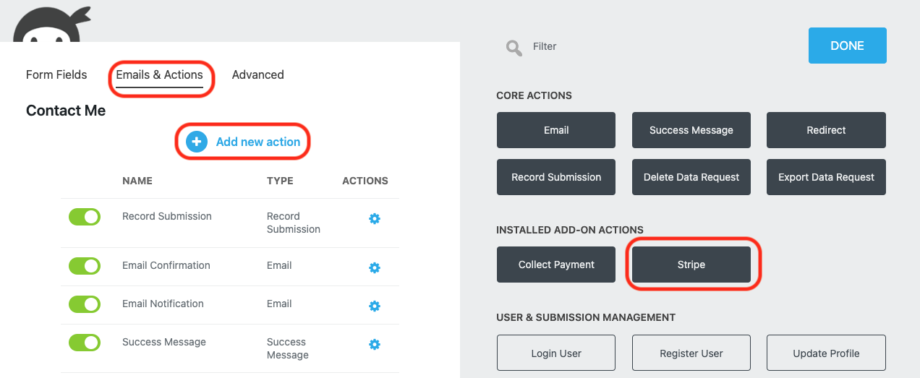Add the Redirect core action
The height and width of the screenshot is (378, 920).
point(826,130)
